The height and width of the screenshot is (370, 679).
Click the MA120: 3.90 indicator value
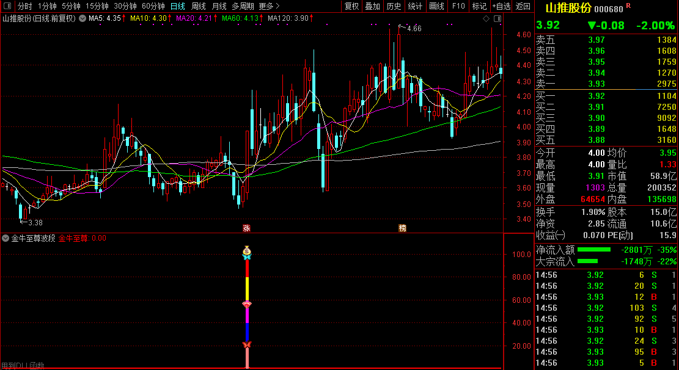[x=288, y=18]
